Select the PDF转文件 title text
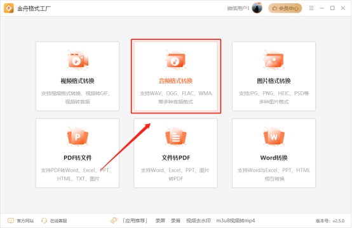 click(78, 158)
